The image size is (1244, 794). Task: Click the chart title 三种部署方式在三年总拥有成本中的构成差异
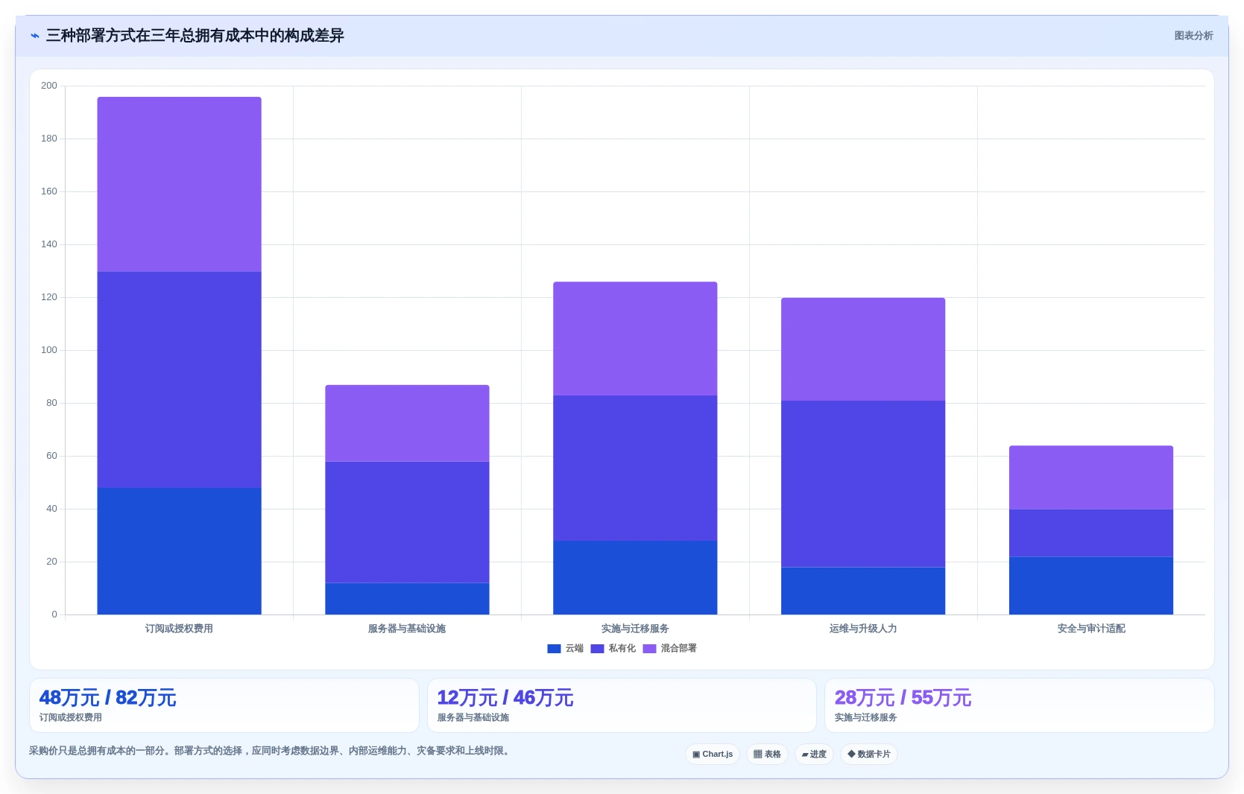click(195, 36)
